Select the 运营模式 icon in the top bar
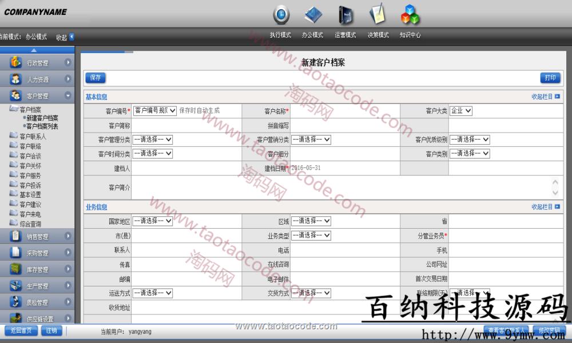This screenshot has height=343, width=572. (345, 15)
